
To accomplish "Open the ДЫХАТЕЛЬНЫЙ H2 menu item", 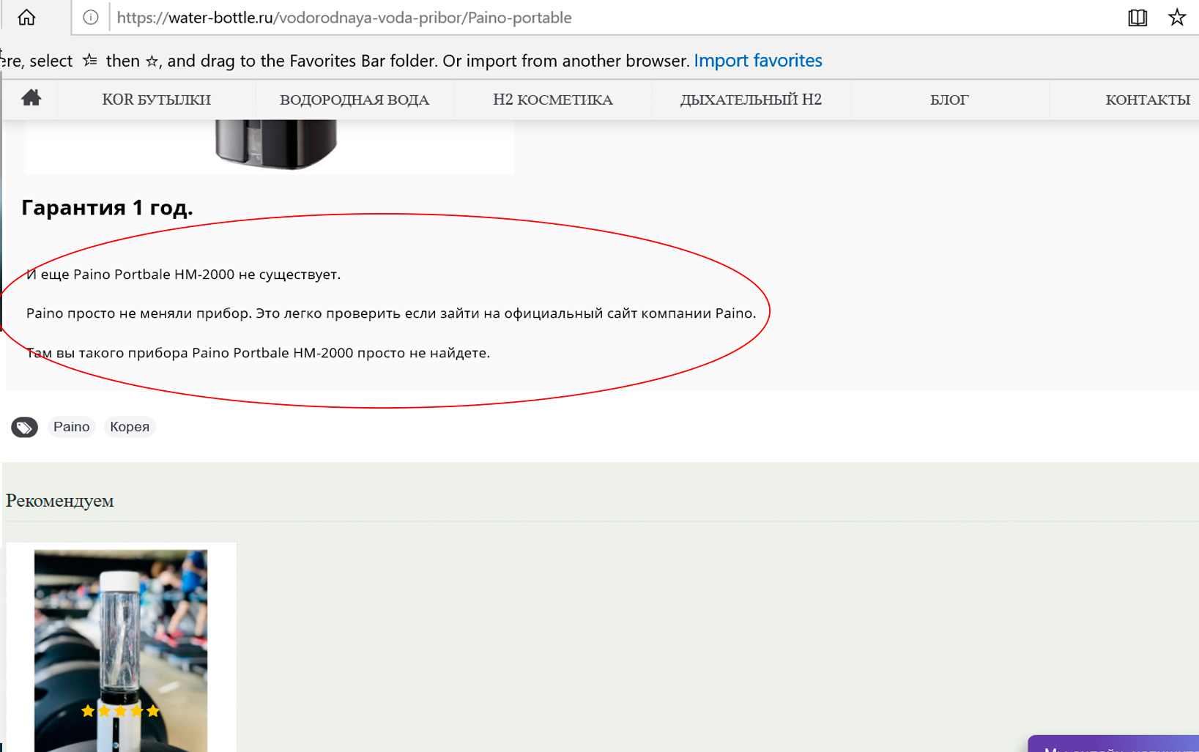I will click(751, 100).
